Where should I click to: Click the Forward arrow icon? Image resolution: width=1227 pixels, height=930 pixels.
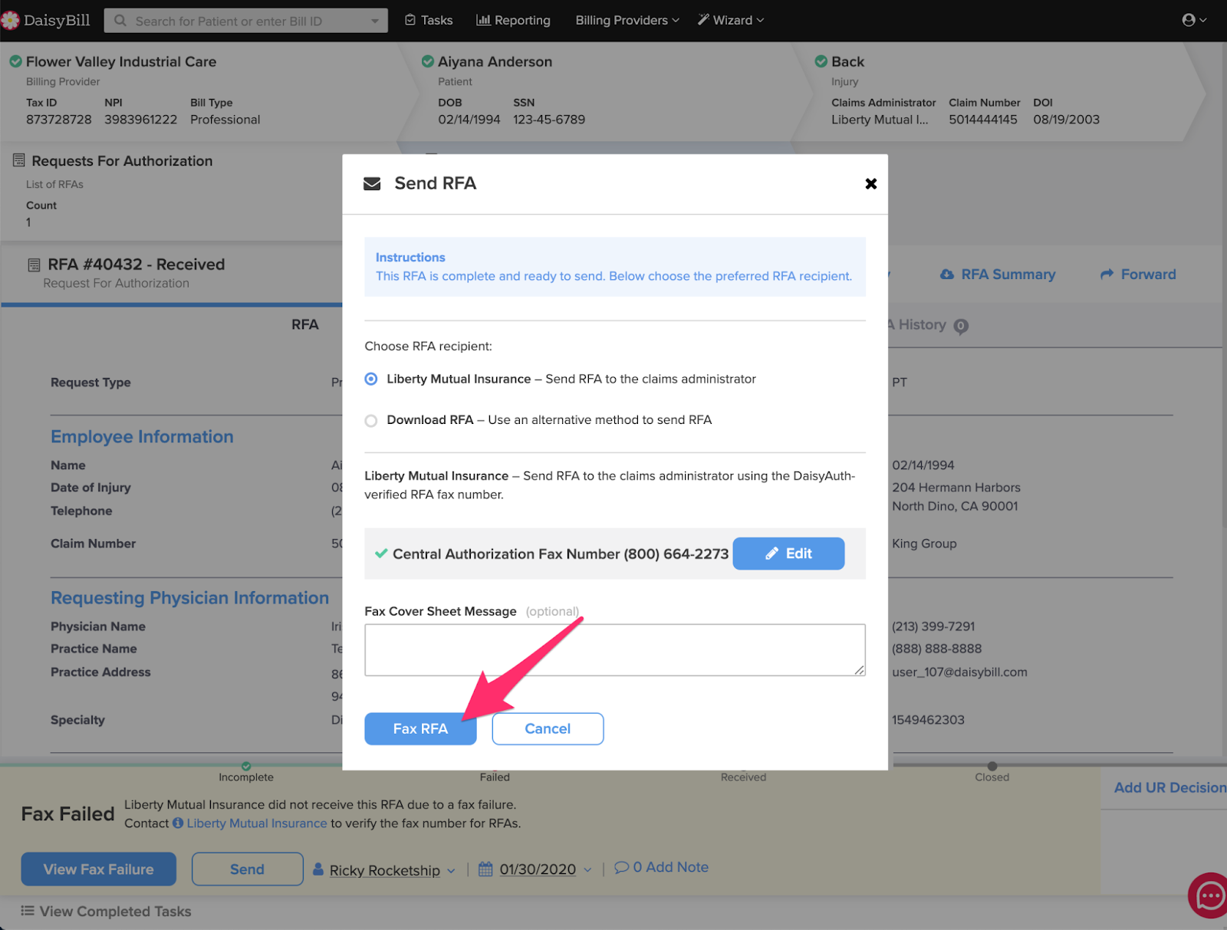[1107, 274]
